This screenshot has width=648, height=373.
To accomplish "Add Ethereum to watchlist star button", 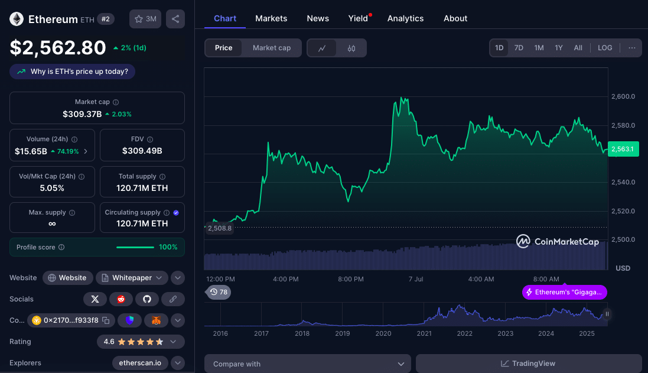I will (x=145, y=19).
